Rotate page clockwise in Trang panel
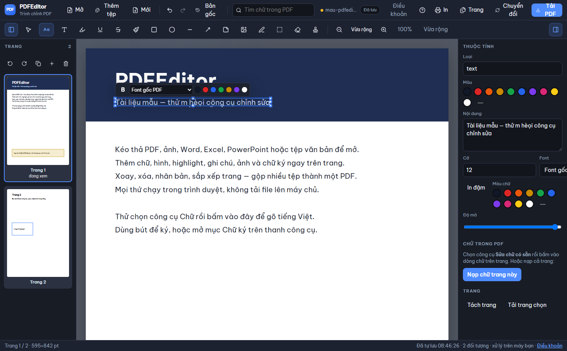The width and height of the screenshot is (567, 351). (24, 64)
